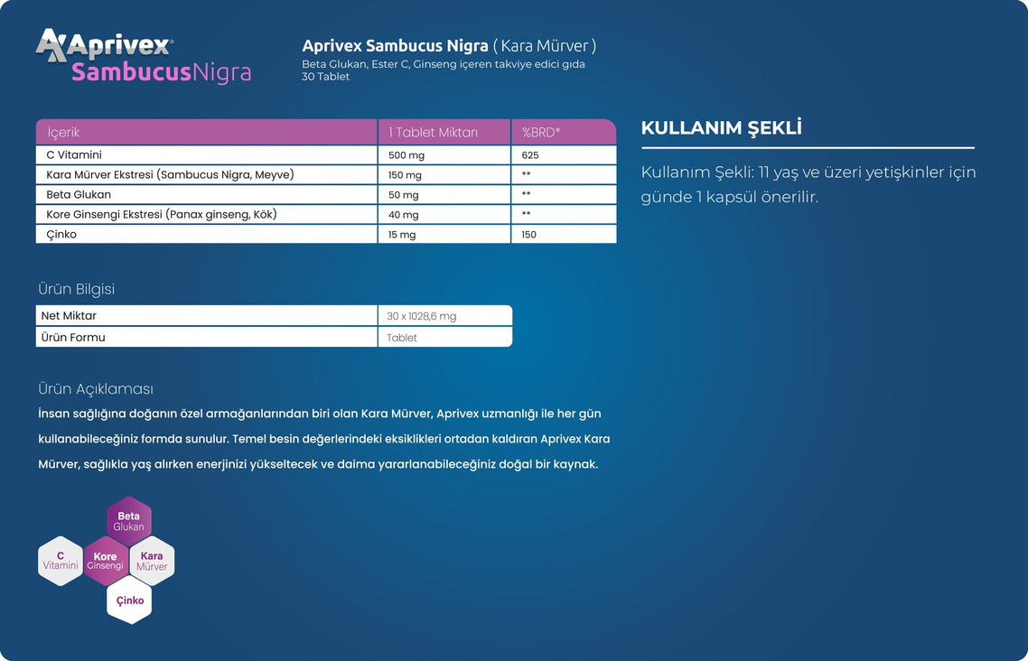Viewport: 1028px width, 661px height.
Task: Click the Aprivex logo mark
Action: tap(51, 45)
